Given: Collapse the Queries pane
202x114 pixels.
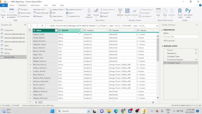Looking at the screenshot, I should pos(25,25).
